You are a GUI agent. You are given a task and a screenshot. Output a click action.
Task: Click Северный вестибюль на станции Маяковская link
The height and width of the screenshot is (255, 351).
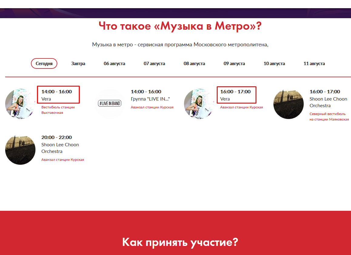329,117
